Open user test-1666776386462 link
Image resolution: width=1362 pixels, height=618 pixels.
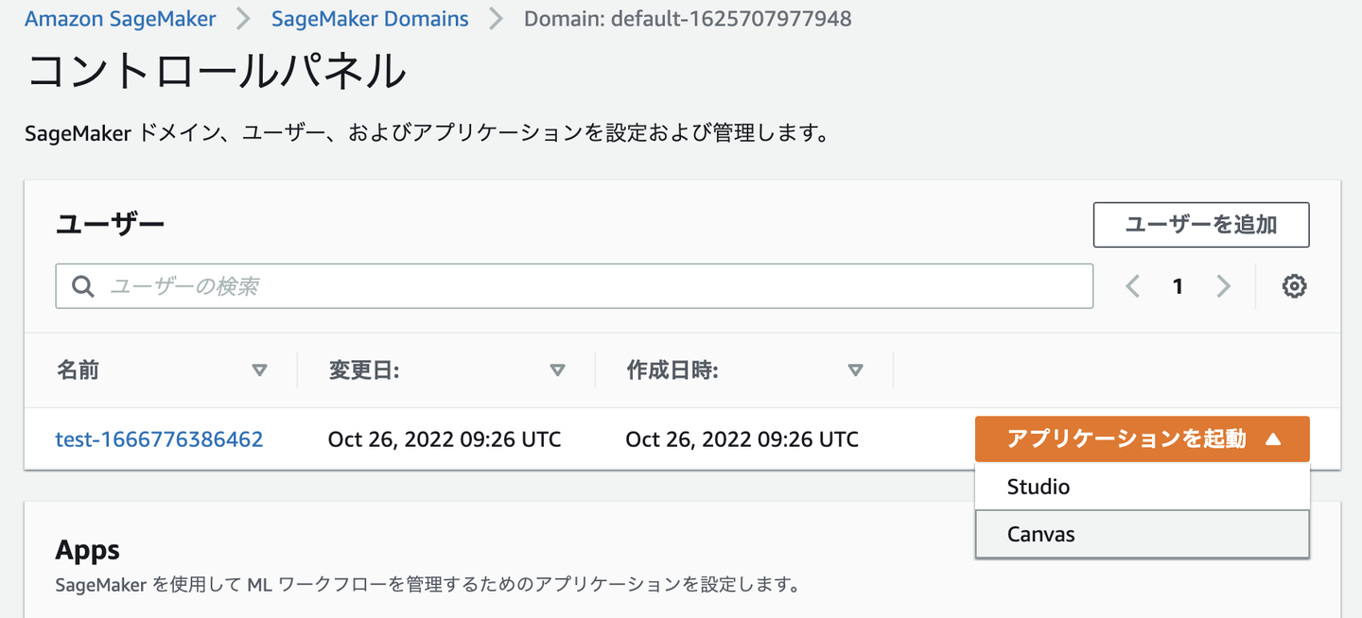click(159, 439)
